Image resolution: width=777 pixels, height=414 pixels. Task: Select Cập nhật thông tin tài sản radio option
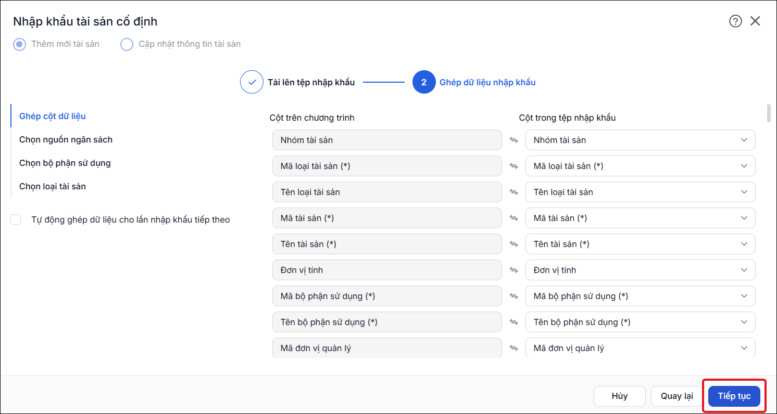127,44
